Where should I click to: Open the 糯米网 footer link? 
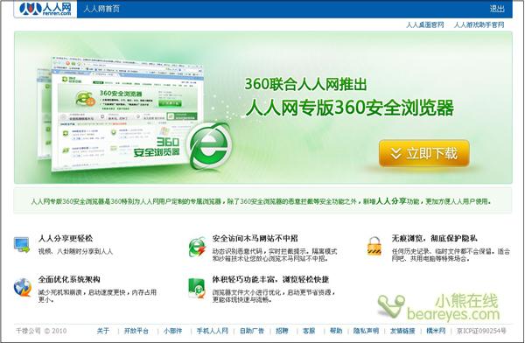436,331
